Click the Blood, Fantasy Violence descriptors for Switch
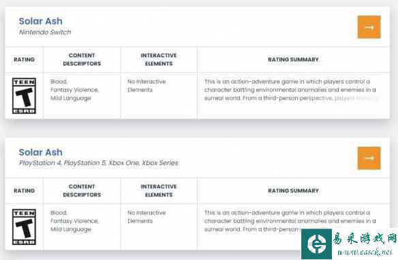This screenshot has height=260, width=398. 74,89
